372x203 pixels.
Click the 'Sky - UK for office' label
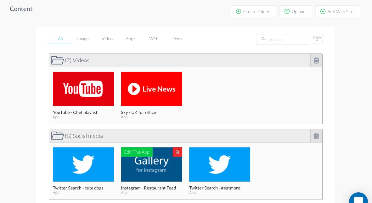coord(138,112)
